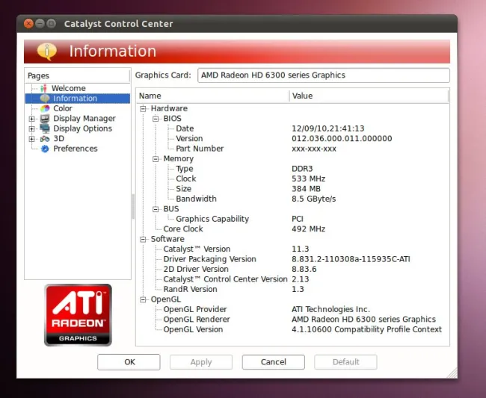This screenshot has width=486, height=398.
Task: Collapse the BUS subsection
Action: click(156, 209)
